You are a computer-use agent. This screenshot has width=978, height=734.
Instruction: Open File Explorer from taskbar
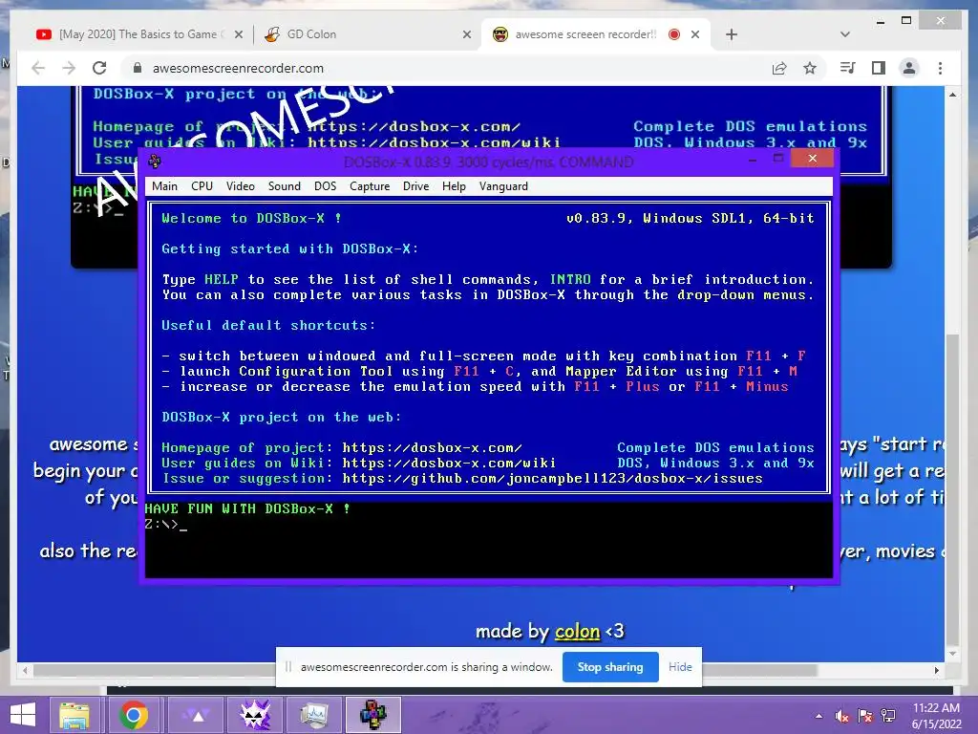pos(74,715)
